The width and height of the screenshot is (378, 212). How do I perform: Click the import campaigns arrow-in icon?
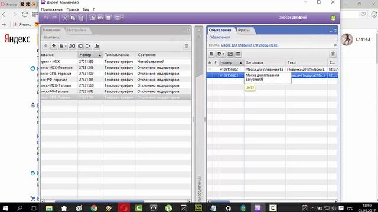[80, 46]
